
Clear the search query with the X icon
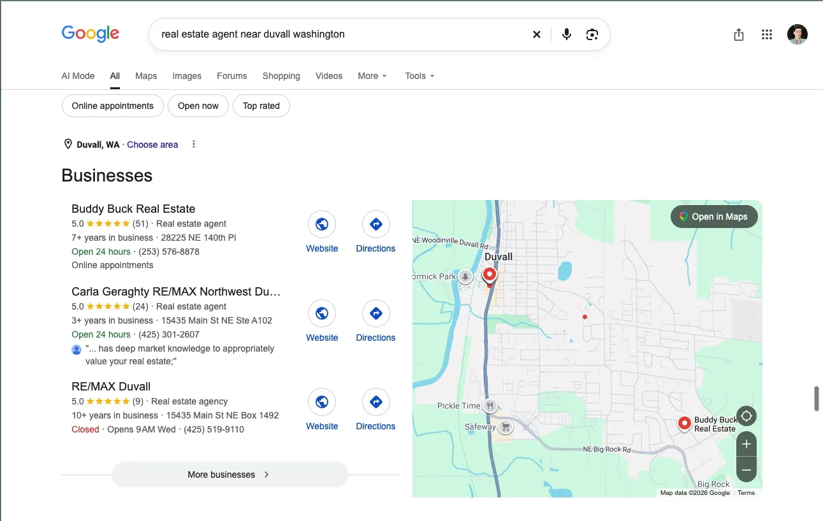tap(537, 34)
